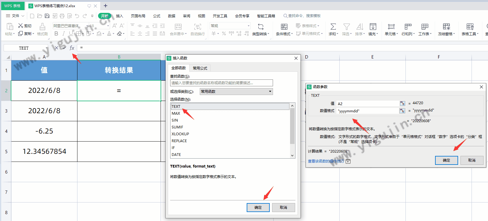The image size is (488, 221).
Task: Toggle Underline formatting (U)
Action: [x=71, y=34]
